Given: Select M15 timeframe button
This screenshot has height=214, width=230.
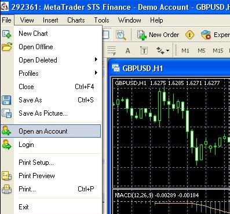Looking at the screenshot, I should [x=218, y=51].
